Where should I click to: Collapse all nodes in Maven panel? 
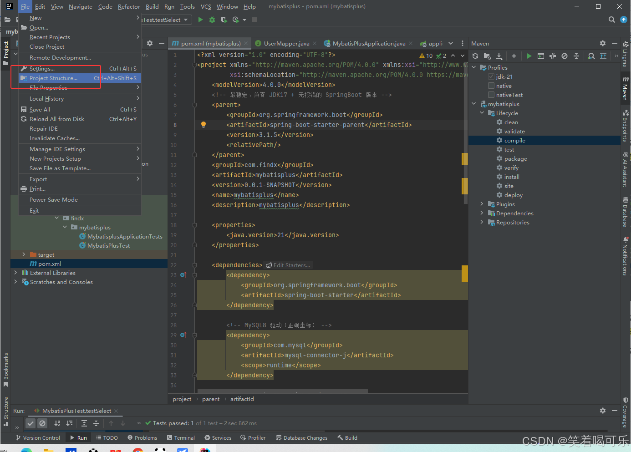coord(576,56)
